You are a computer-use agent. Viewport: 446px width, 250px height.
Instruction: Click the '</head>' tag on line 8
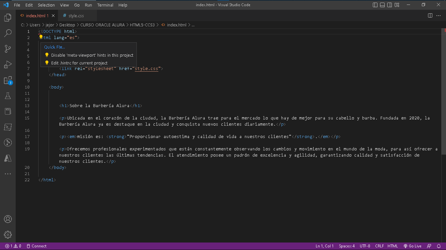pos(57,75)
